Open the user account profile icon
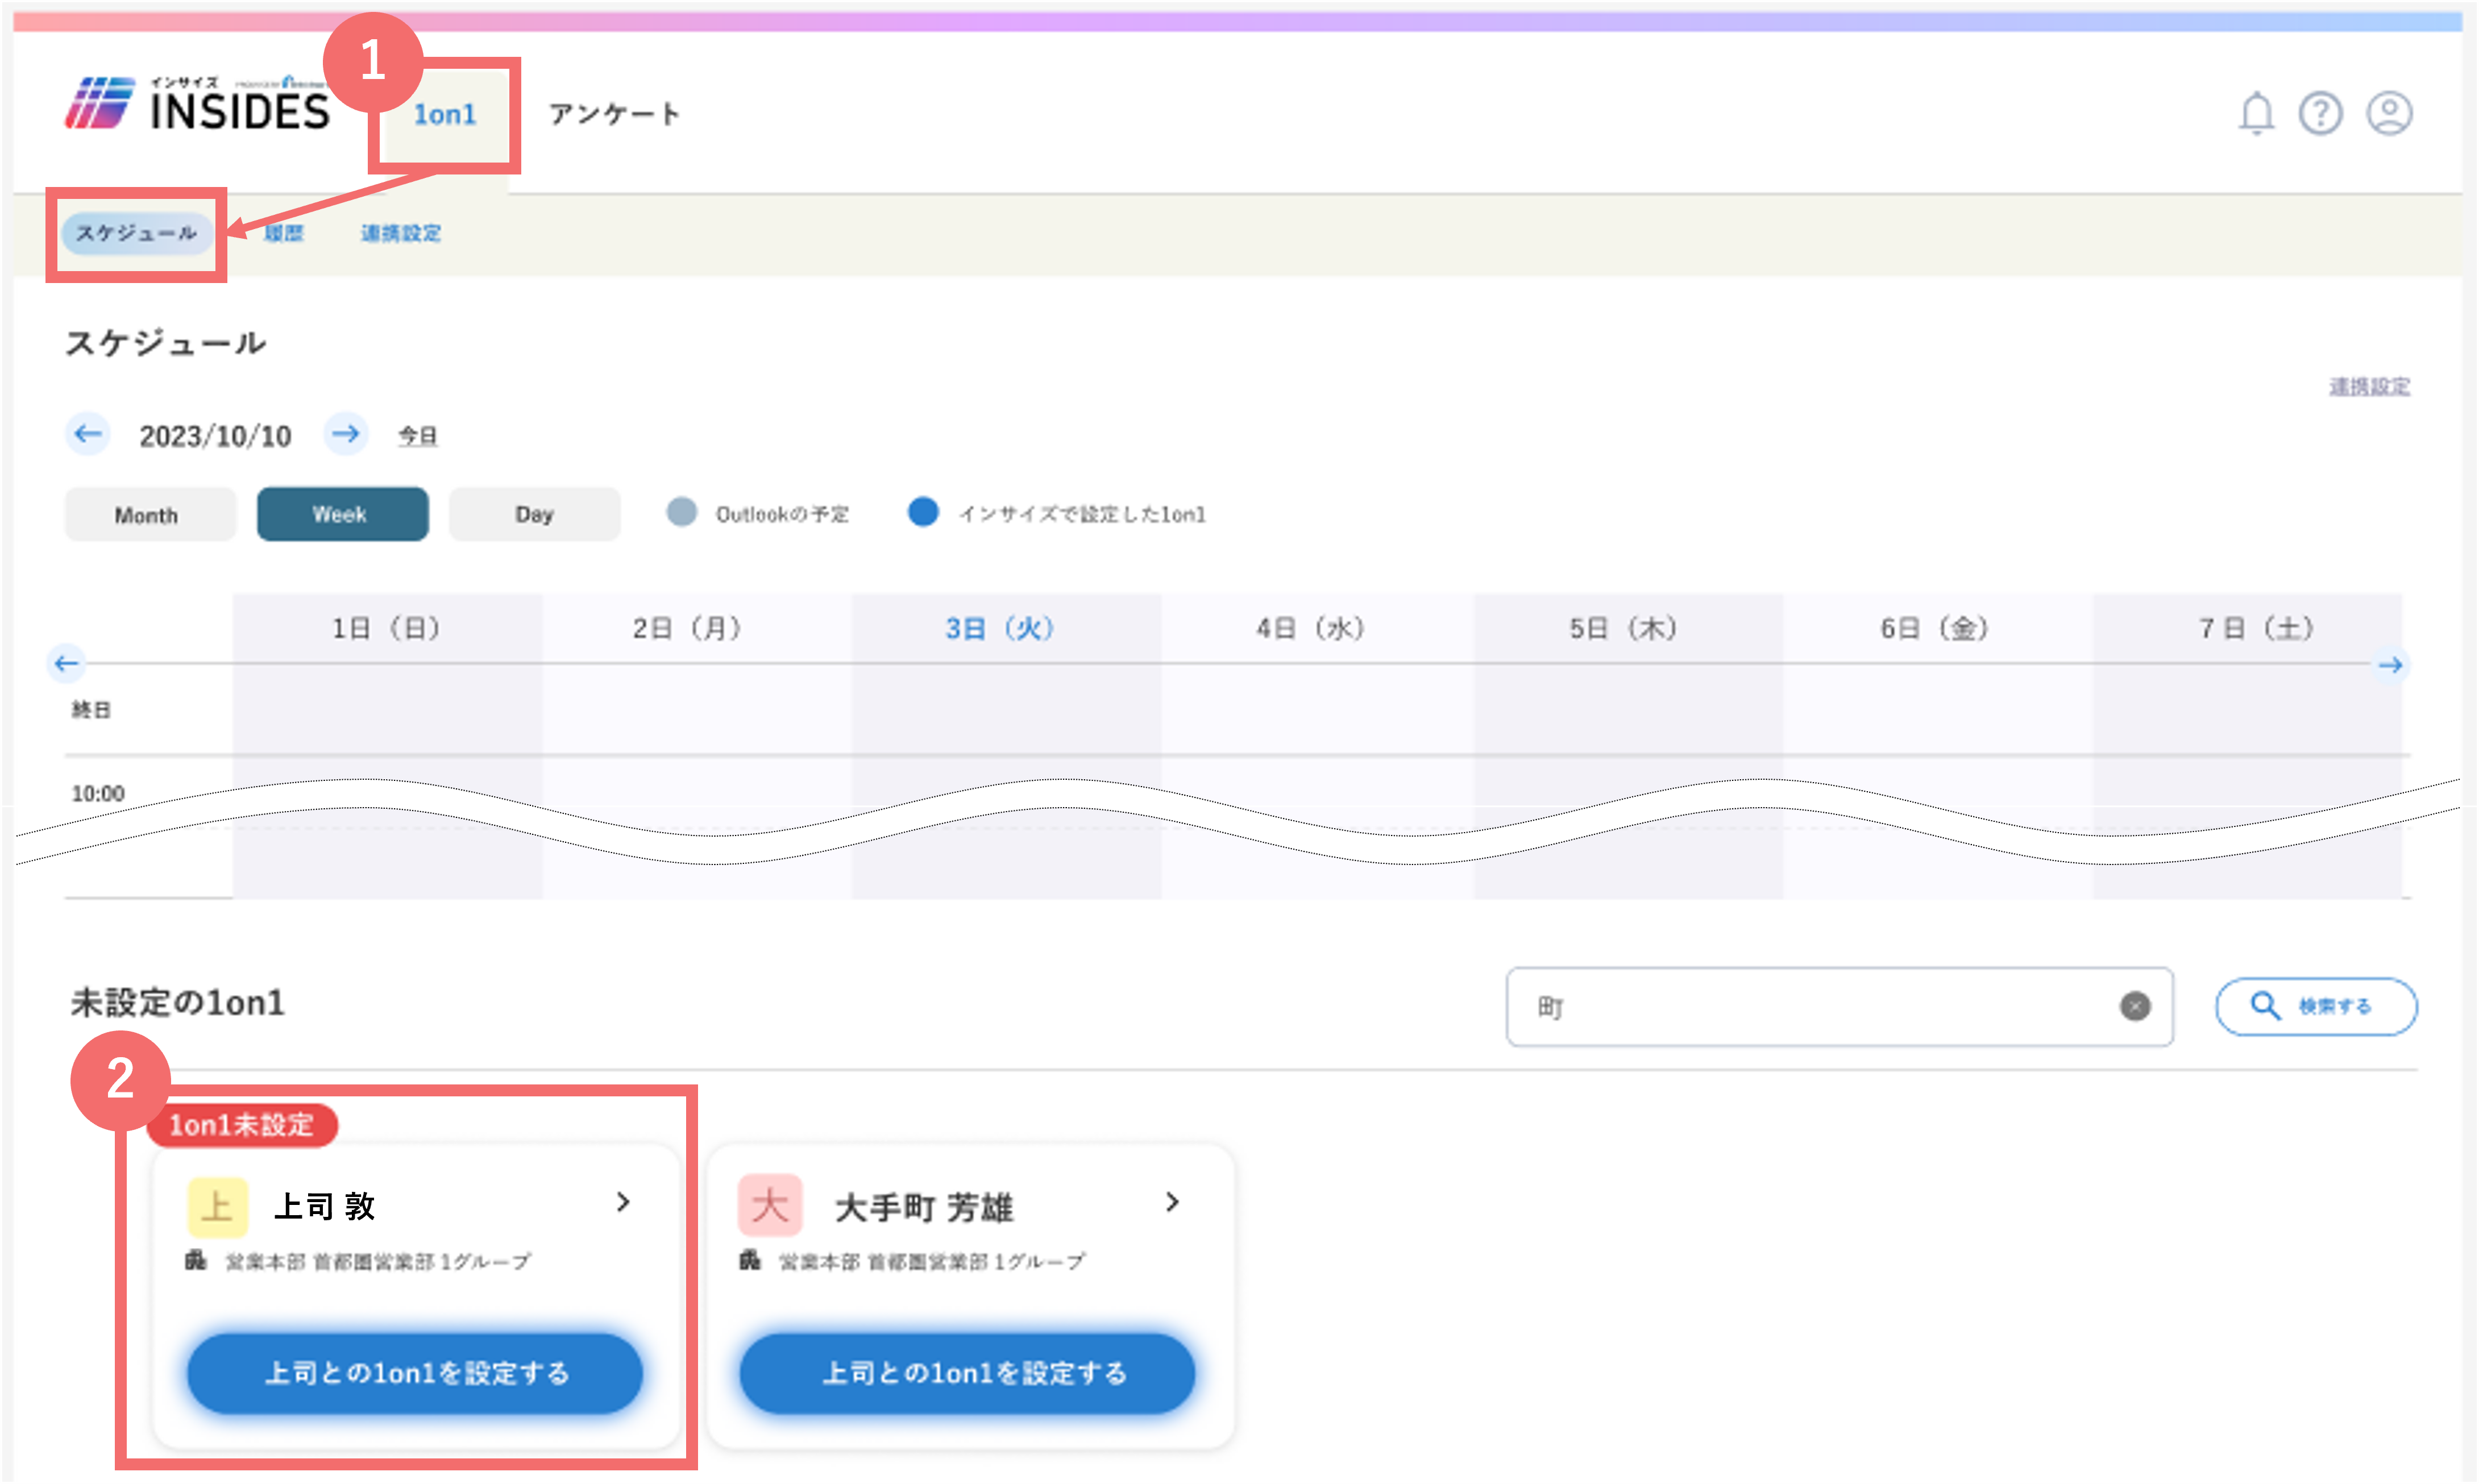Viewport: 2479px width, 1484px height. [2389, 113]
